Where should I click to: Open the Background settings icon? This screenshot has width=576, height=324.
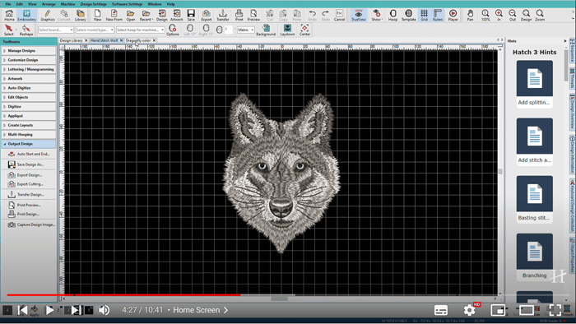[x=266, y=30]
